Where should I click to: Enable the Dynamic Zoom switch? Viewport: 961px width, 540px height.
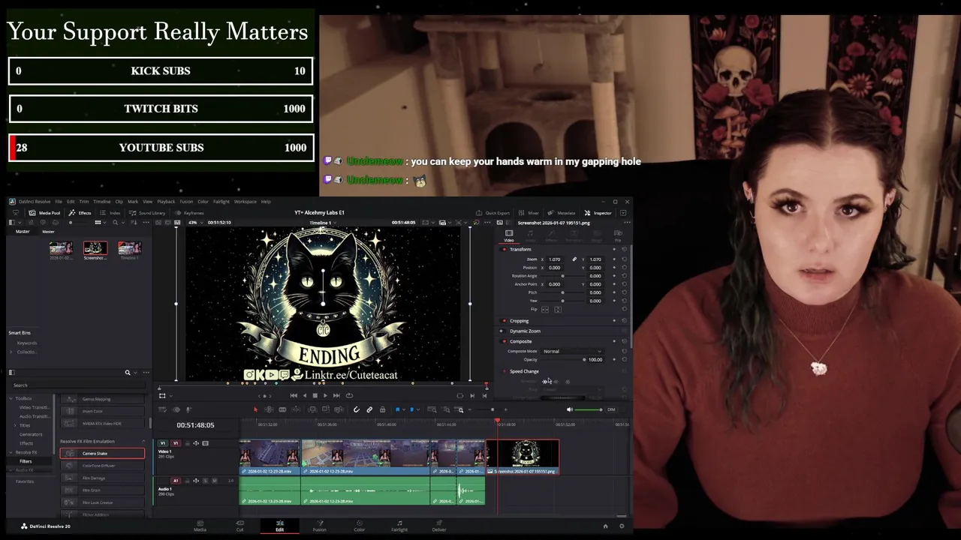pyautogui.click(x=502, y=331)
